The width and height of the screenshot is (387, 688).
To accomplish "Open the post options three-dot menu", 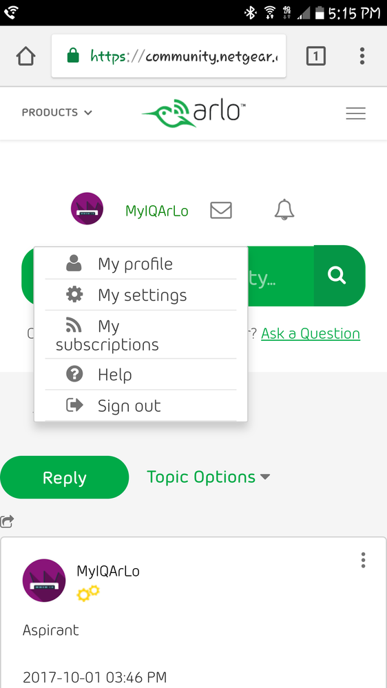I will point(363,560).
